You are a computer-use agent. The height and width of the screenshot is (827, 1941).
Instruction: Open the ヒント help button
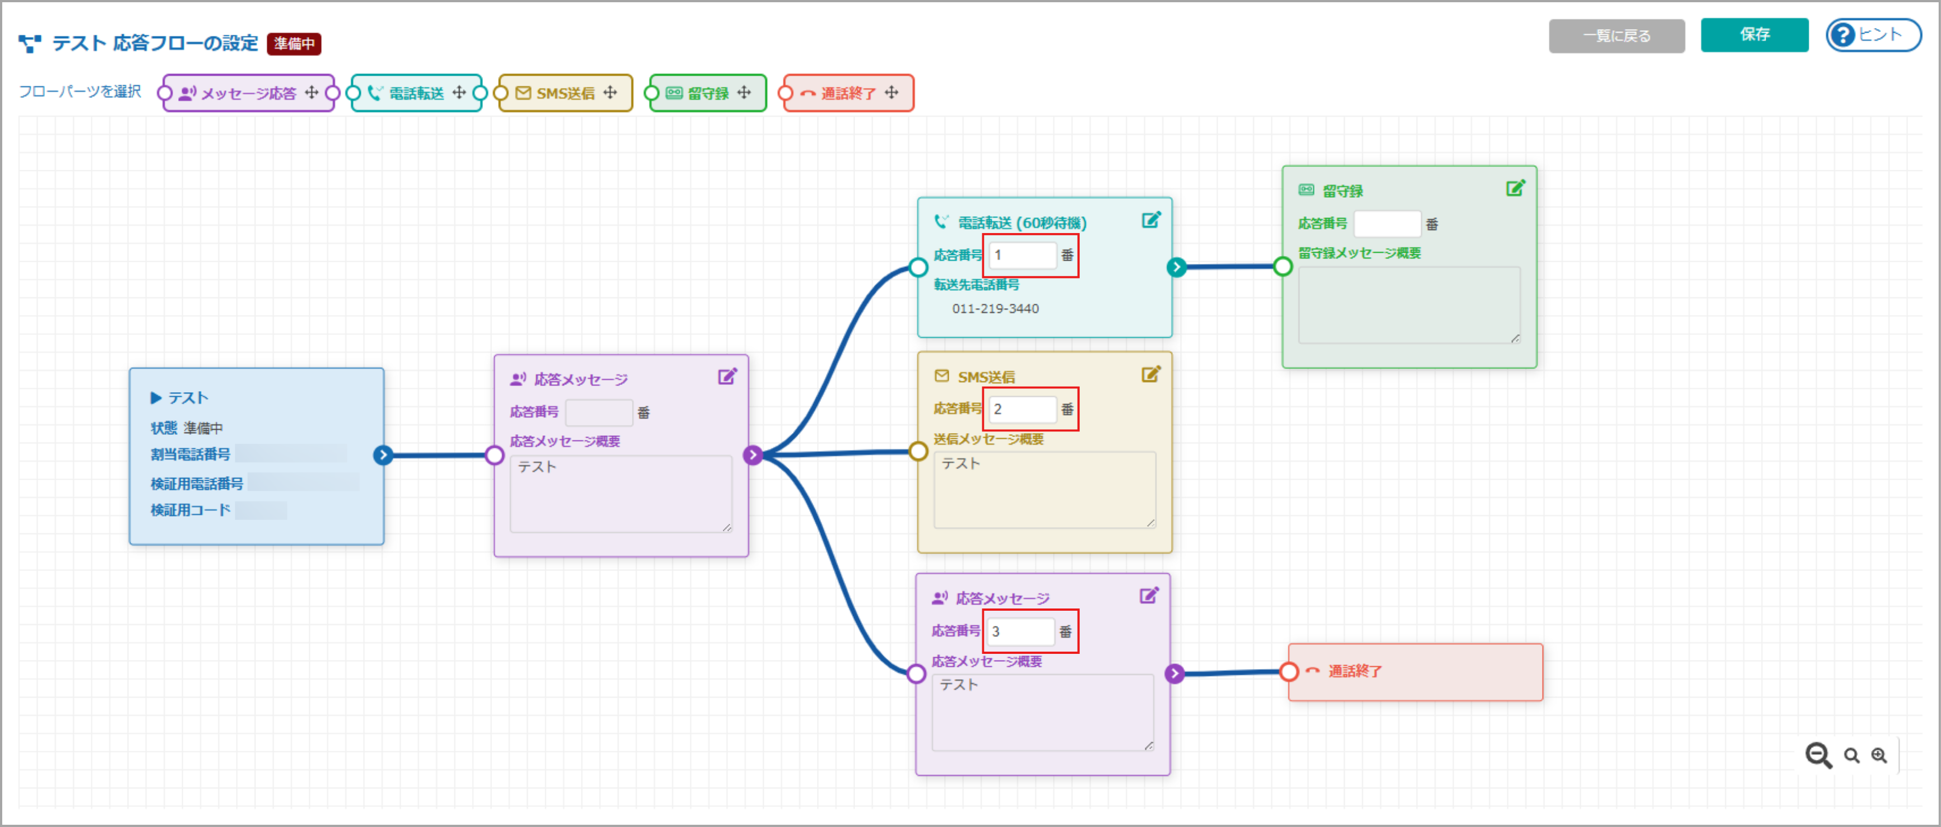click(1873, 35)
